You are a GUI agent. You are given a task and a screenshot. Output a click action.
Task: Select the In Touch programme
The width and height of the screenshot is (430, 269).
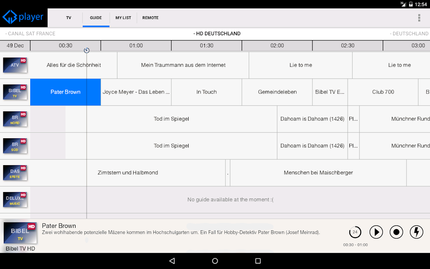207,92
